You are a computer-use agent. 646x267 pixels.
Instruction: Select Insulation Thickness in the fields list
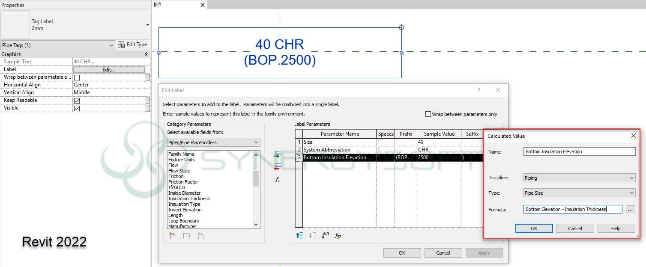189,199
